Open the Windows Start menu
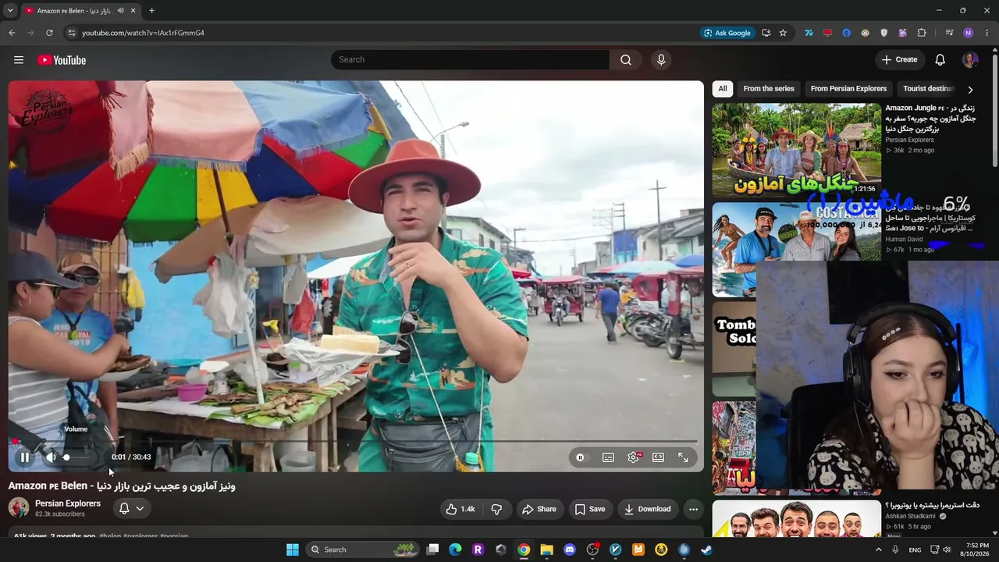This screenshot has width=999, height=562. click(293, 550)
